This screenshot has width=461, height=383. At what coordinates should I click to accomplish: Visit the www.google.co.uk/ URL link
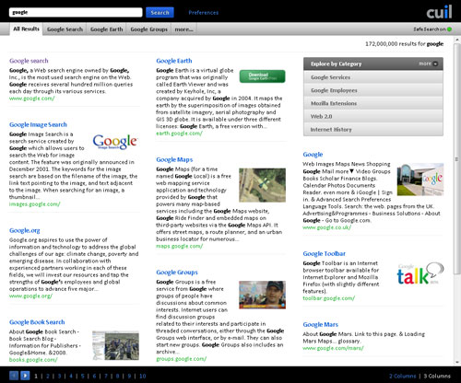[326, 227]
